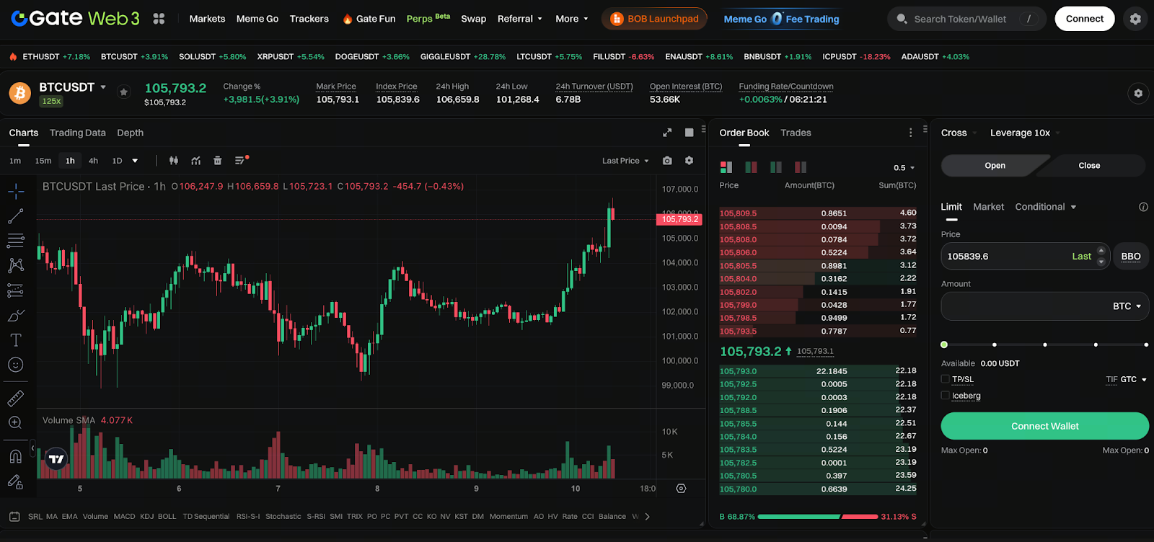Increase the price with the up stepper
The width and height of the screenshot is (1154, 542).
(1101, 252)
